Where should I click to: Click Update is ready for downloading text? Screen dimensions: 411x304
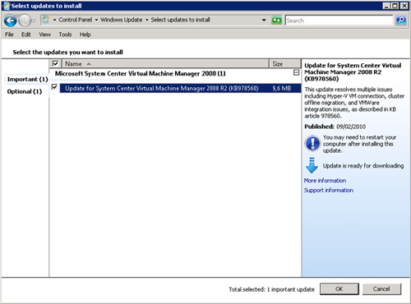tap(363, 166)
